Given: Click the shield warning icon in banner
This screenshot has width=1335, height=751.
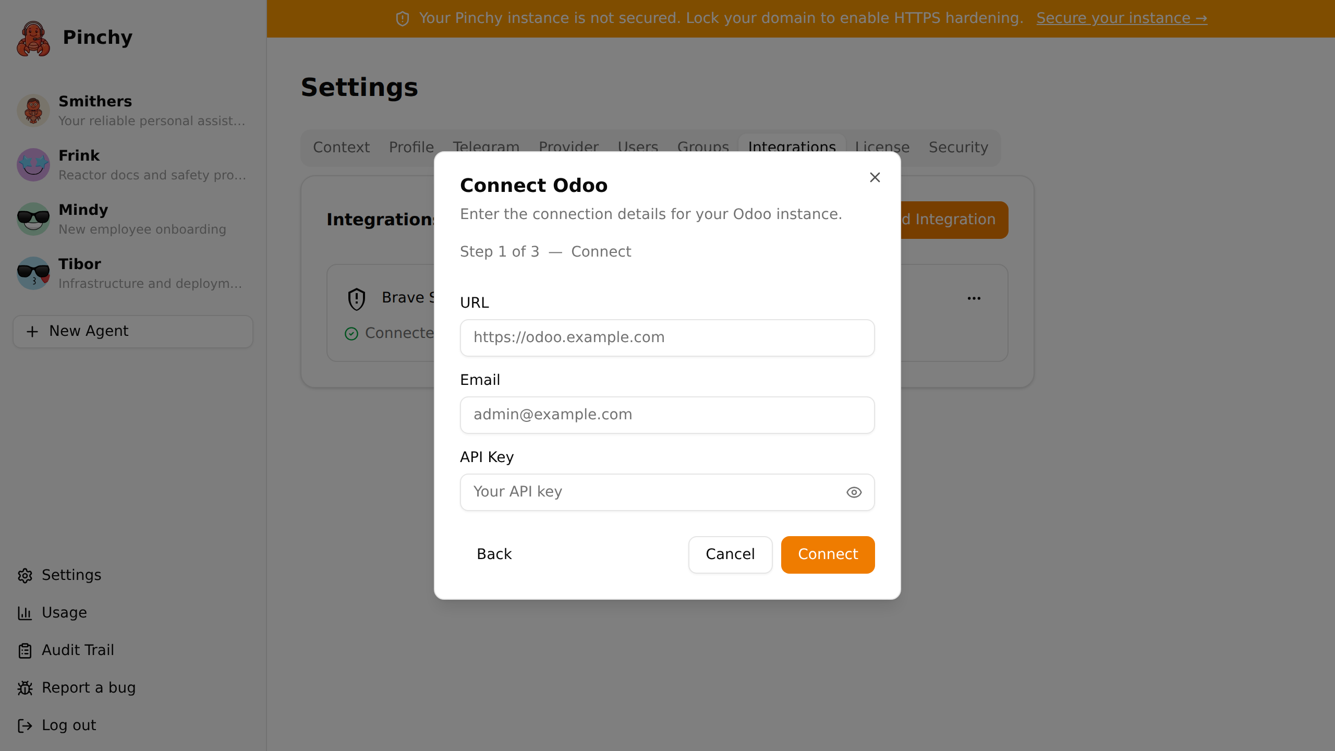Looking at the screenshot, I should pos(403,19).
